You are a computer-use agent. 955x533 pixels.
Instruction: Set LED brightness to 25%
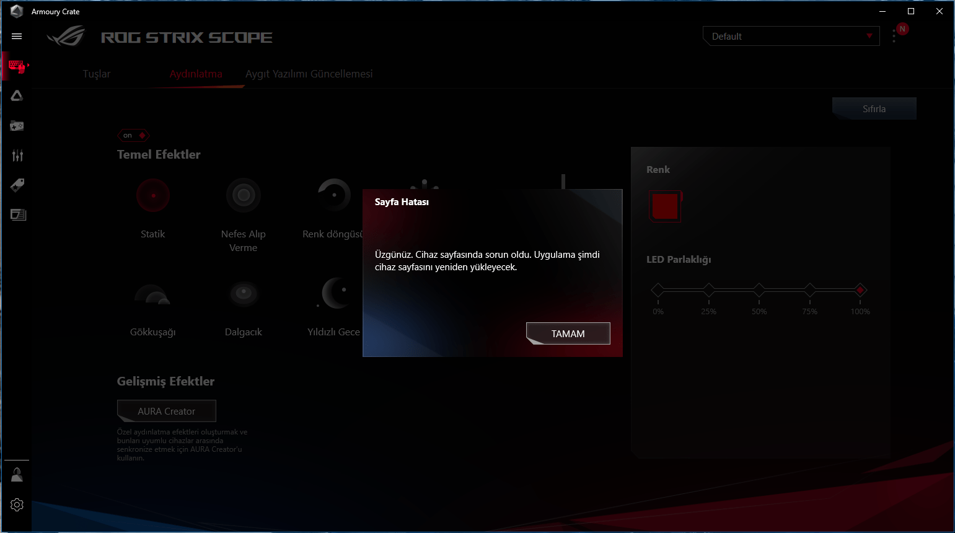(709, 290)
